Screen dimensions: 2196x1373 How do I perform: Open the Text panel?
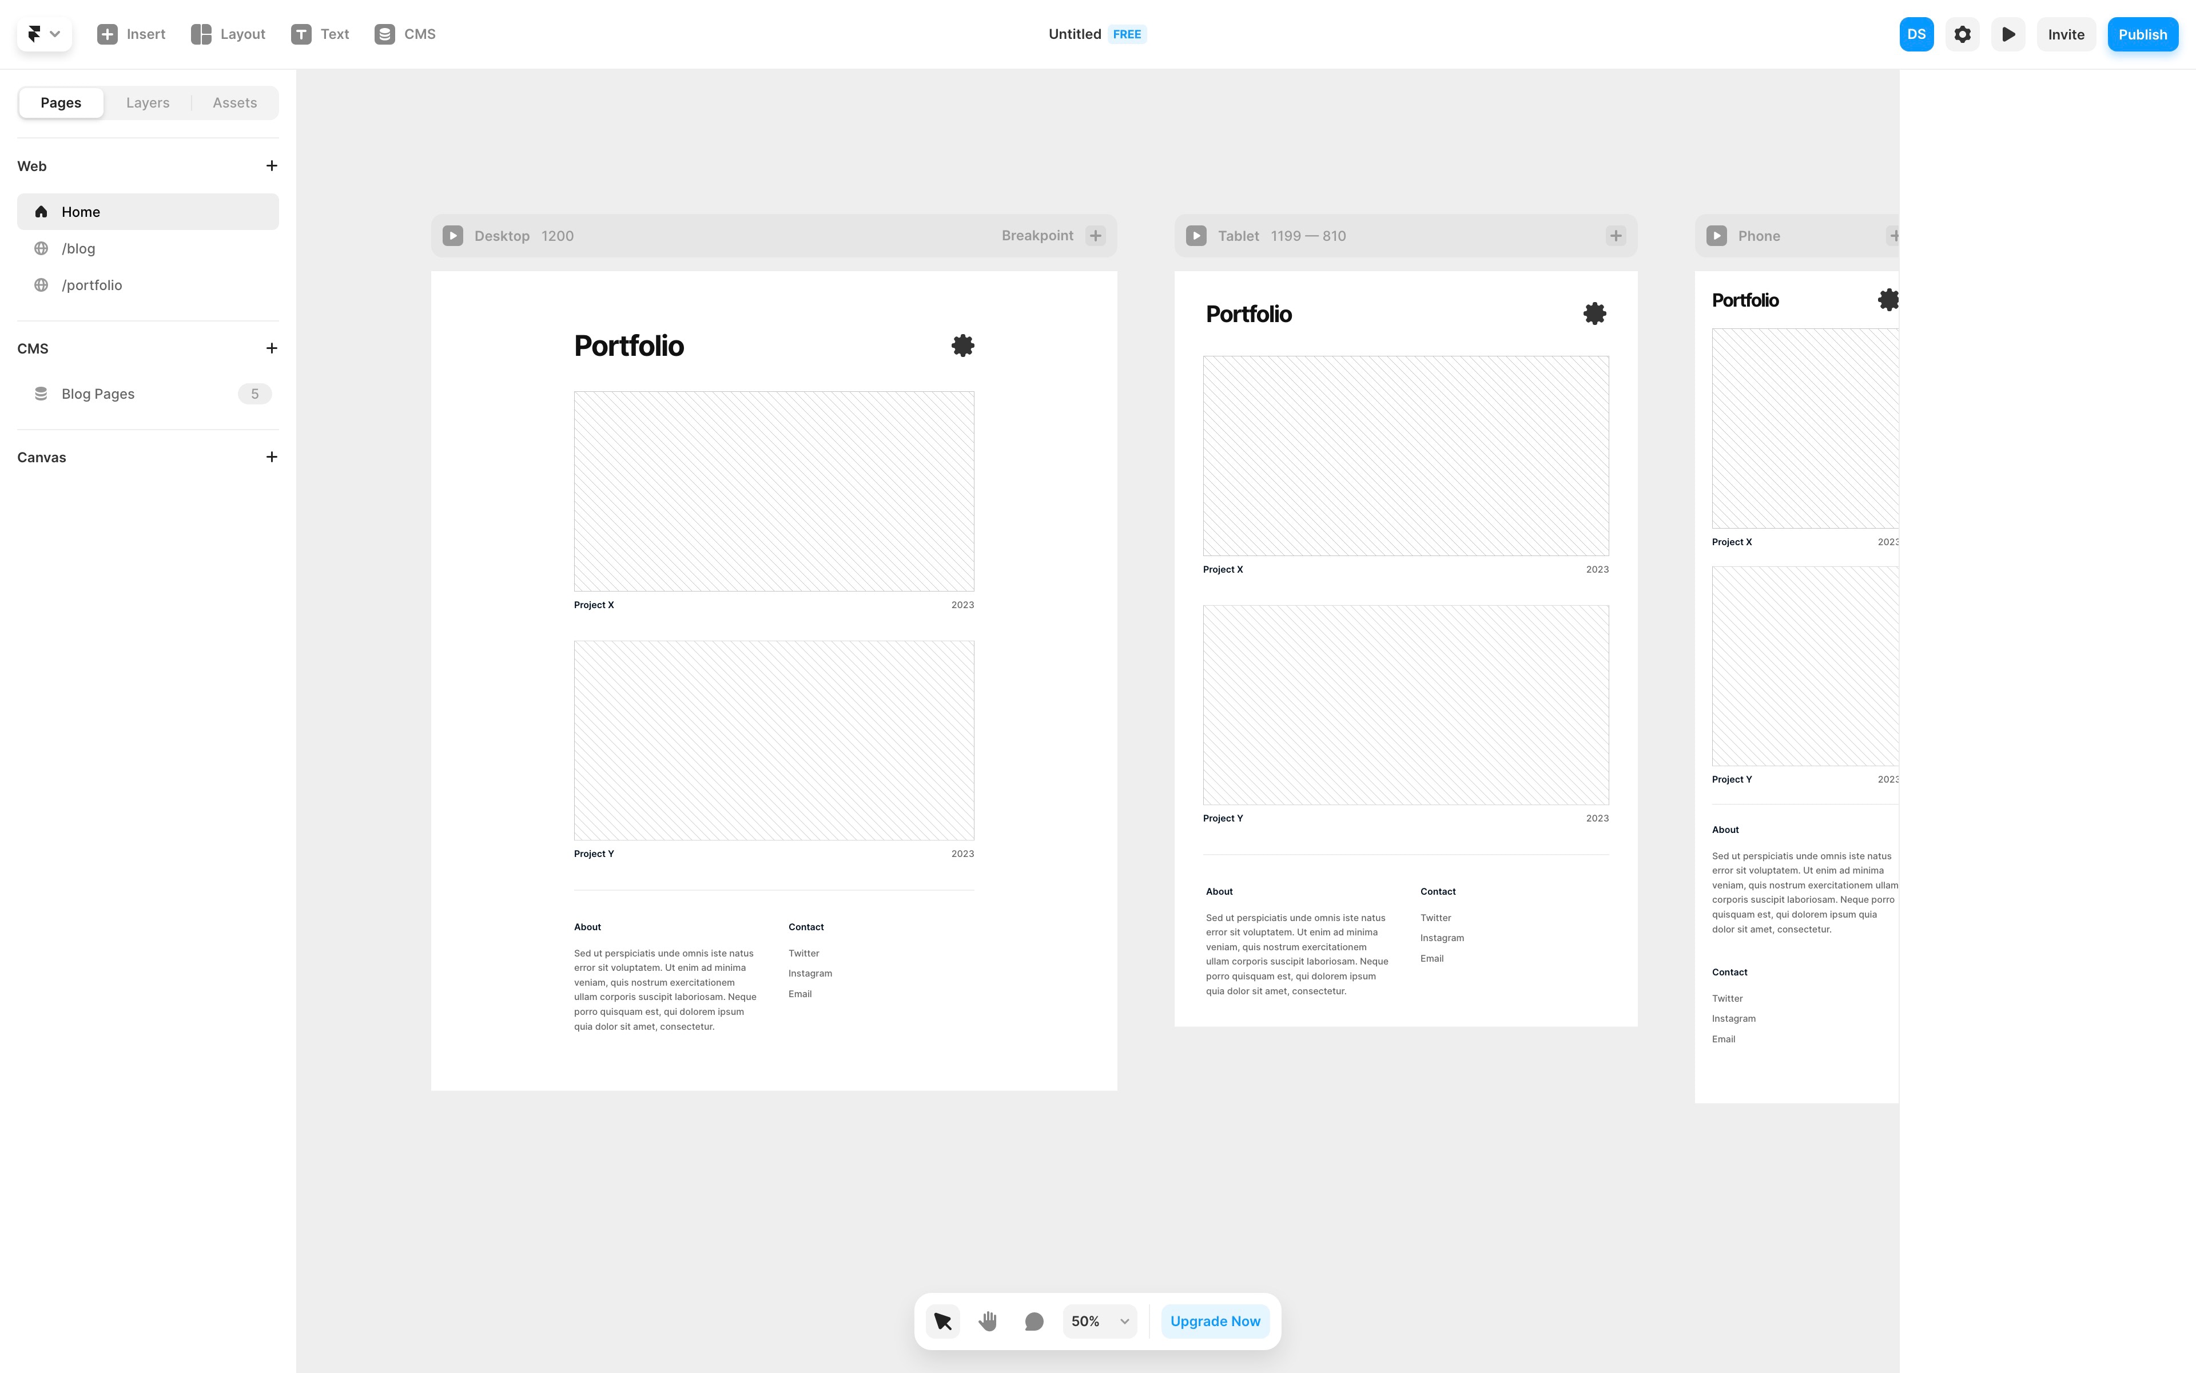coord(320,34)
